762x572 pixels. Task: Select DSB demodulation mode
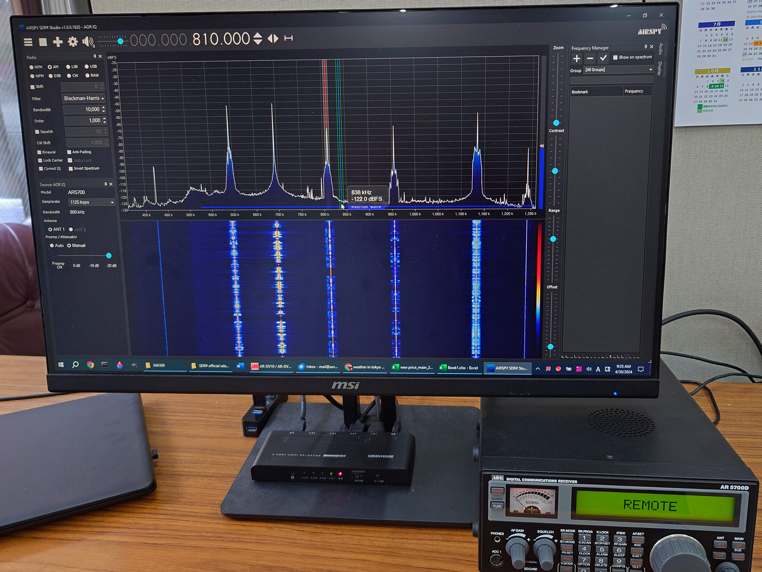coord(55,76)
